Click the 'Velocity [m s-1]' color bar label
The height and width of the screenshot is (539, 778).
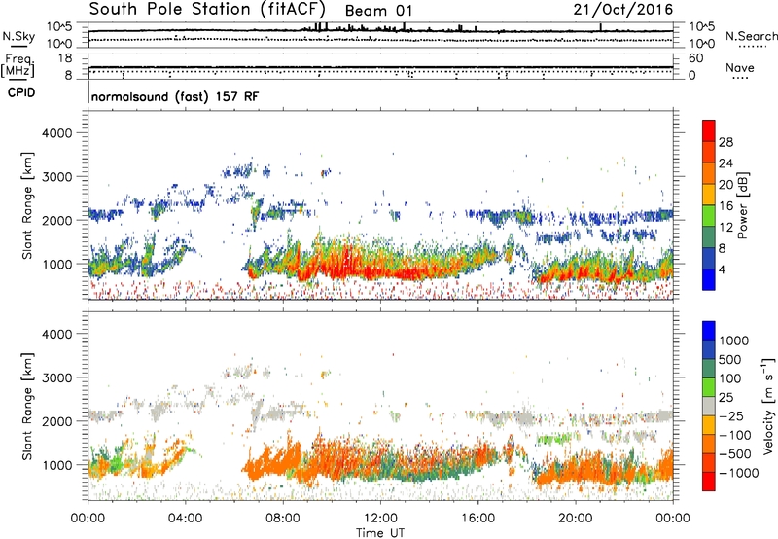coord(768,406)
